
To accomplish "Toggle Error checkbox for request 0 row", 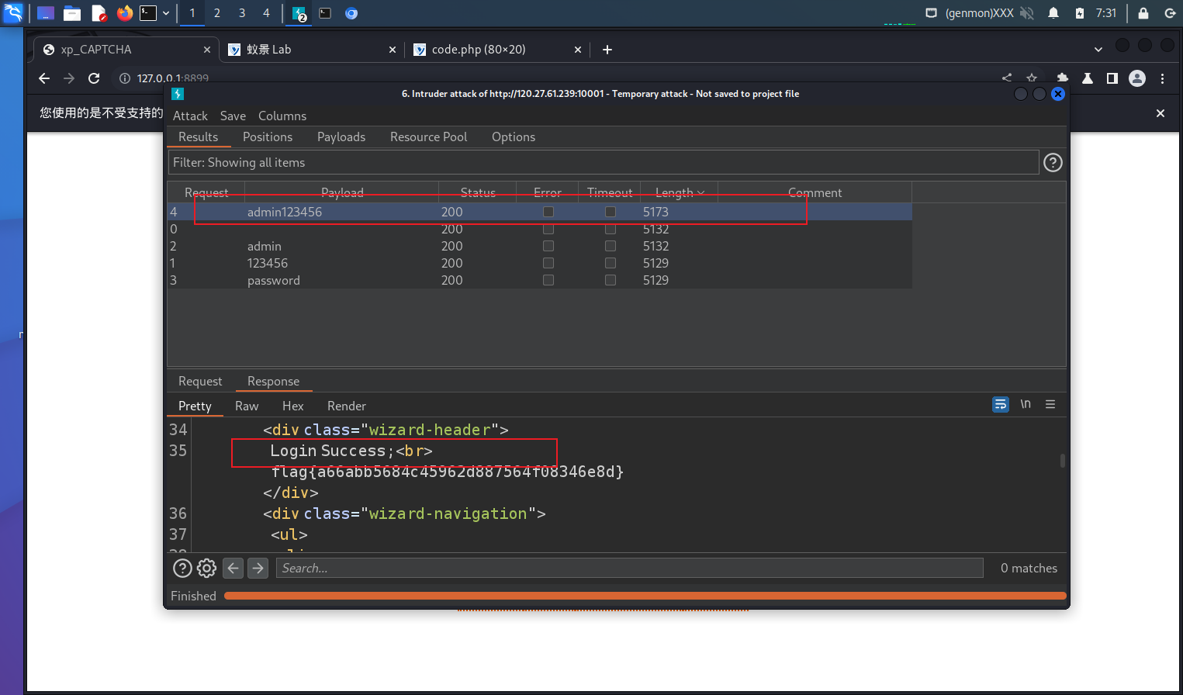I will [548, 229].
